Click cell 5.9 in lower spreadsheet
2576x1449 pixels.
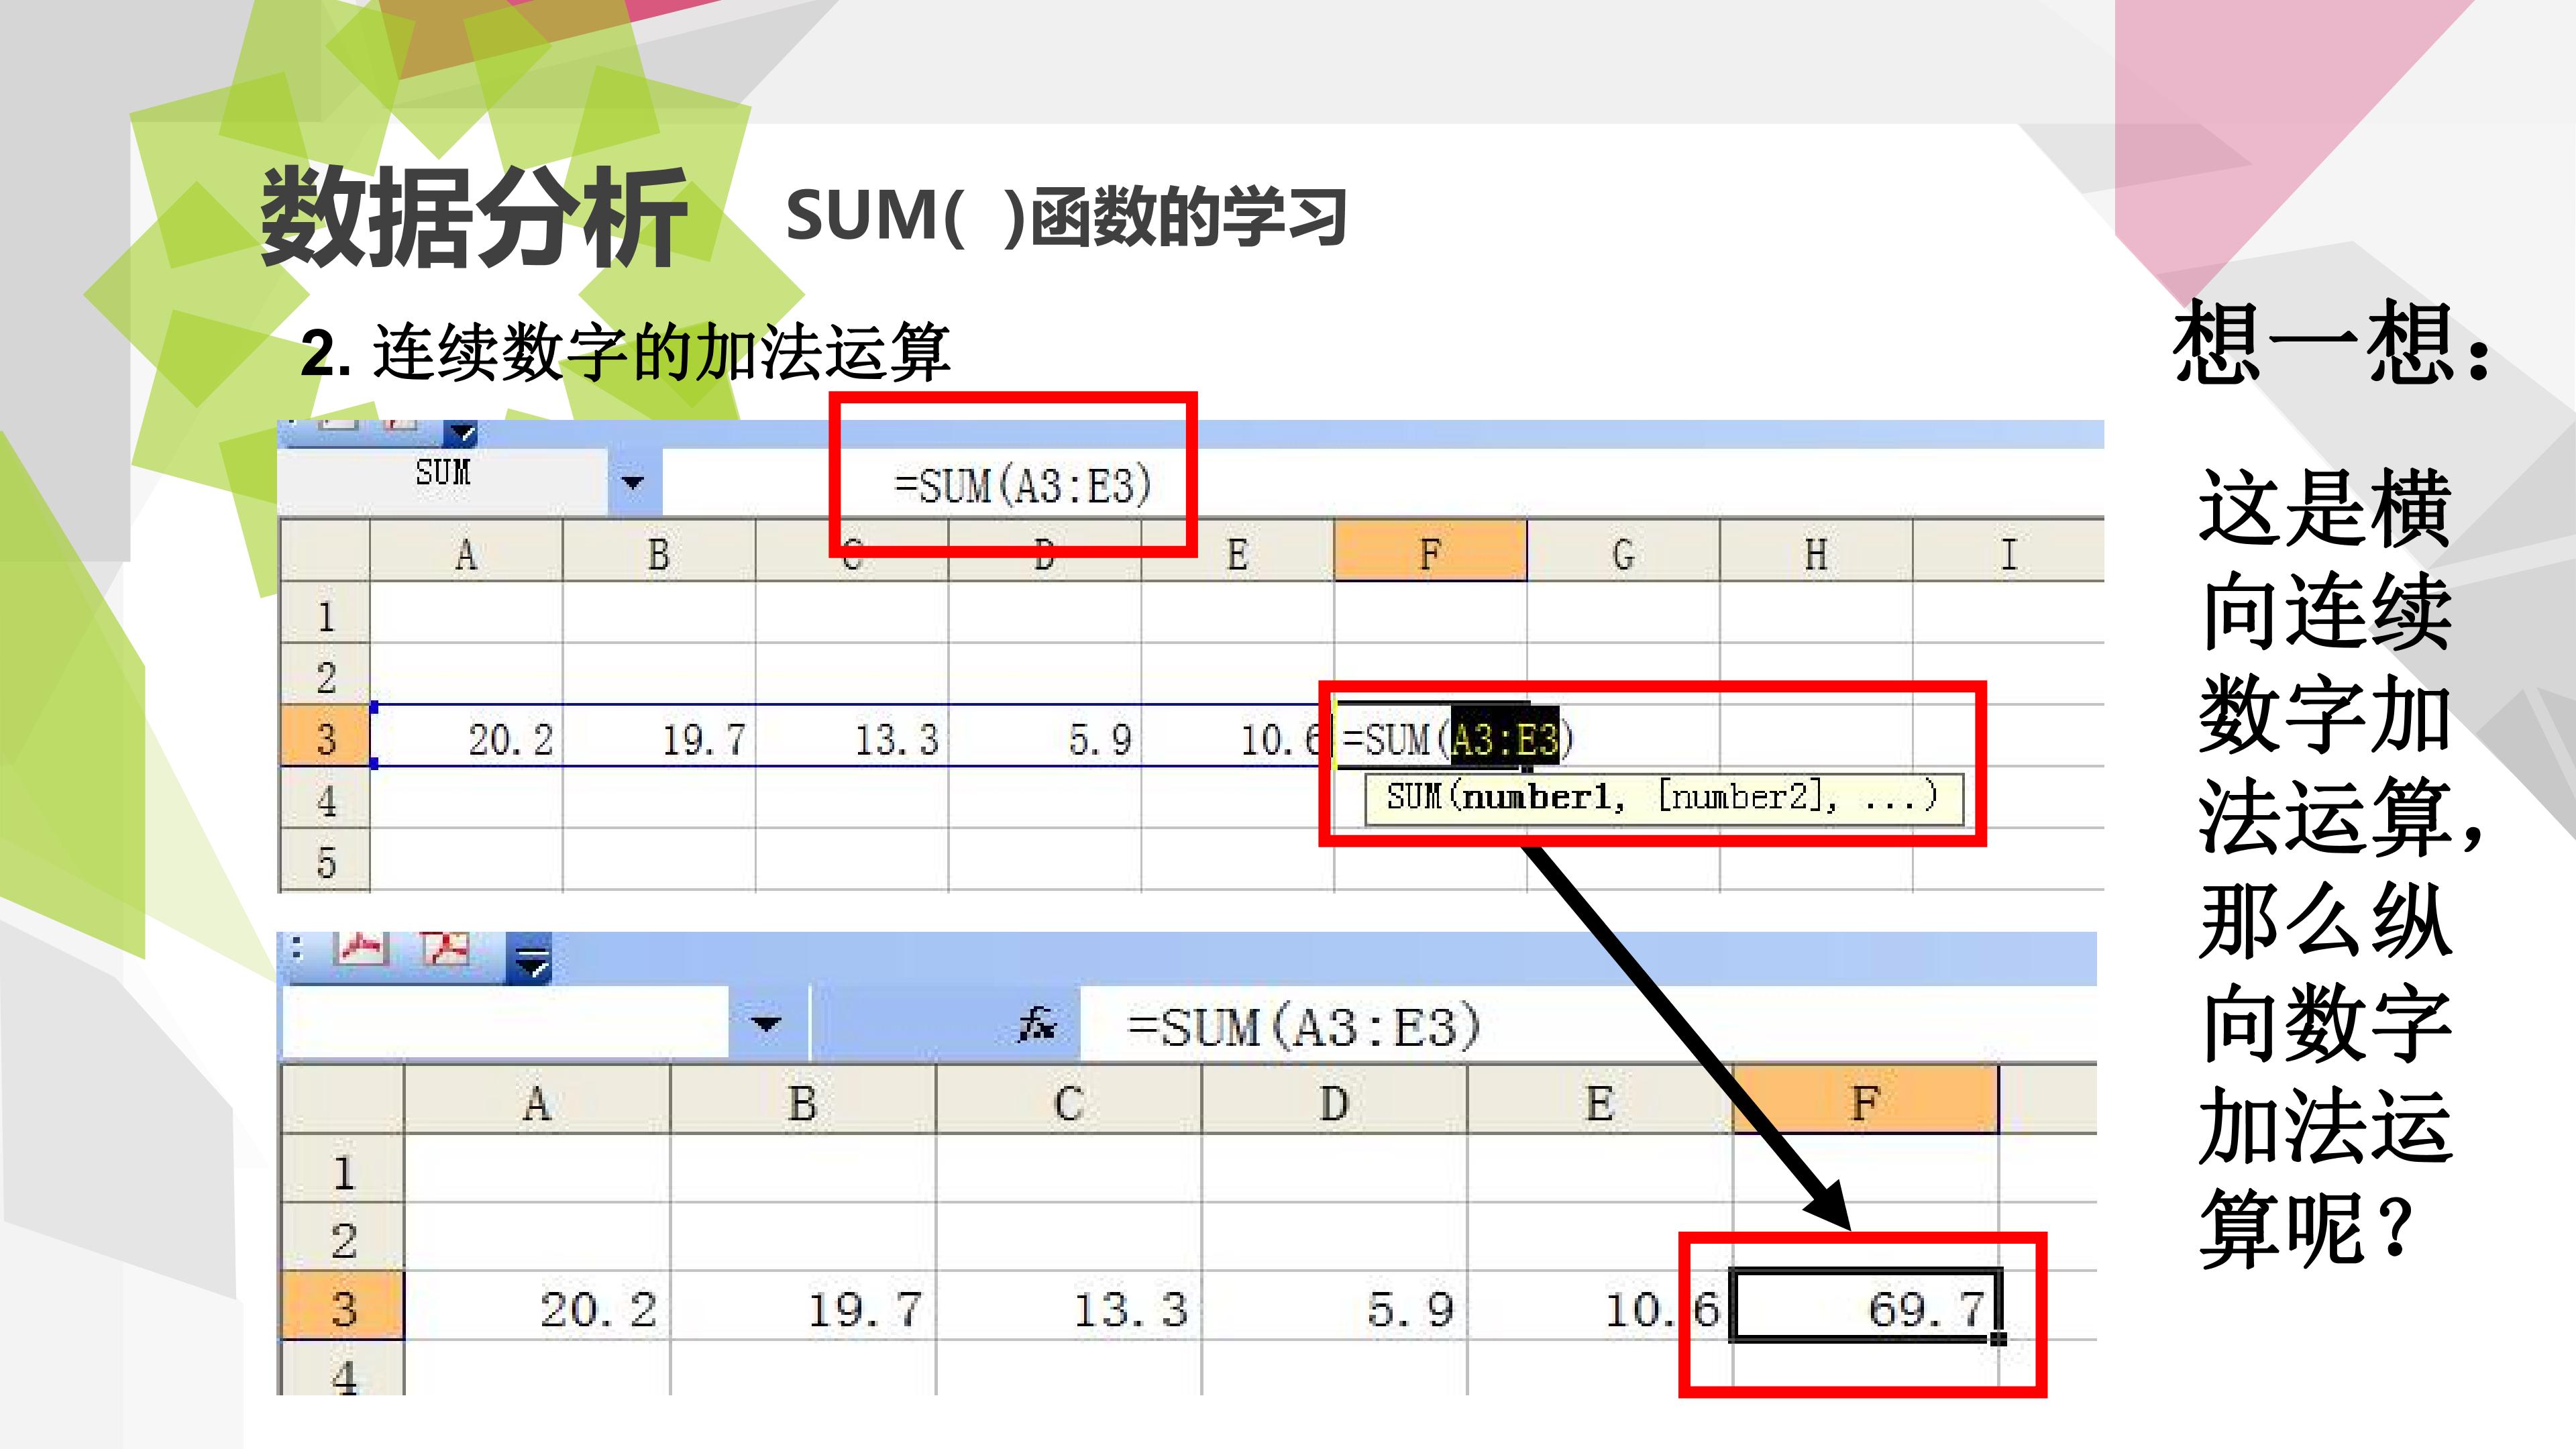1334,1306
